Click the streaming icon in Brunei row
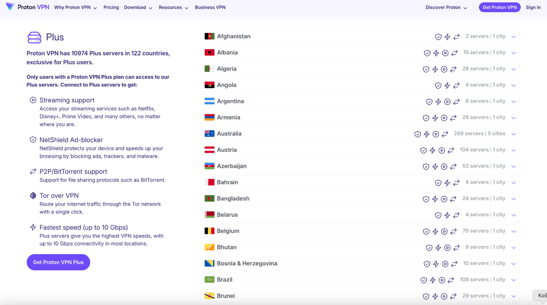 click(444, 296)
